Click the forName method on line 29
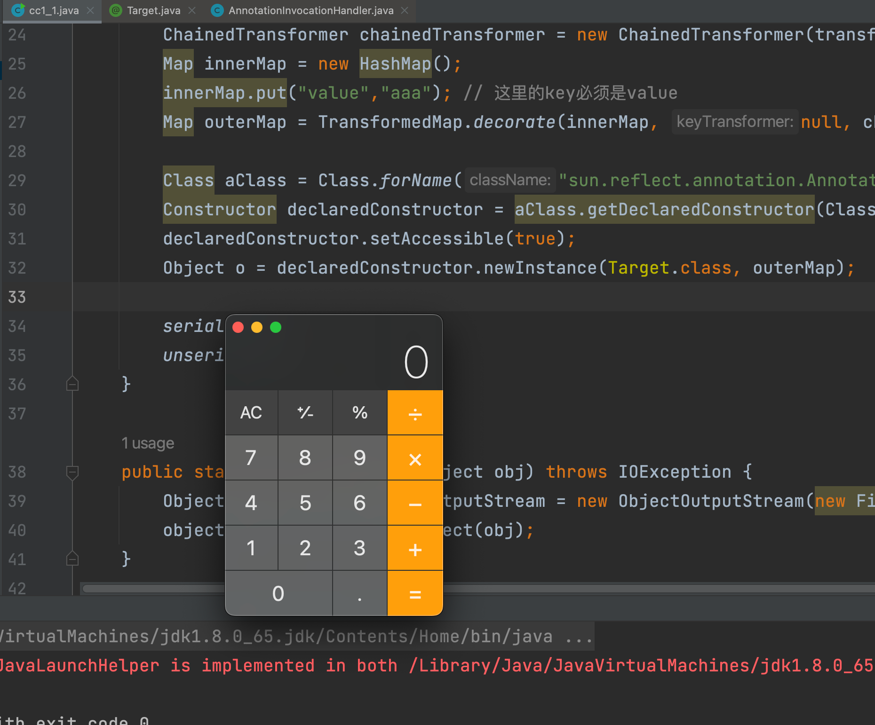 [x=416, y=180]
